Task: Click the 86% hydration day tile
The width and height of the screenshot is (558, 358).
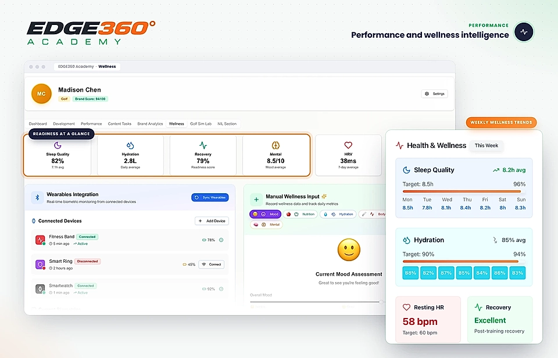Action: tap(500, 273)
